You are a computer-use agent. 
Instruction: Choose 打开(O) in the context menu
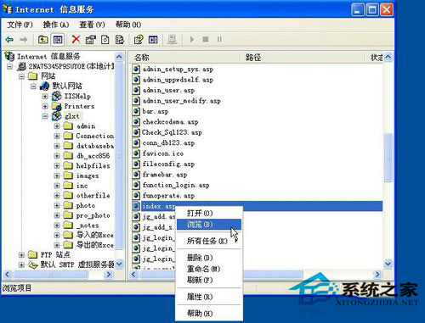point(209,213)
